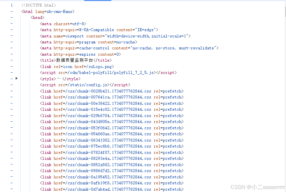Image resolution: width=286 pixels, height=192 pixels.
Task: Open the /static/config.js script link
Action: click(87, 85)
